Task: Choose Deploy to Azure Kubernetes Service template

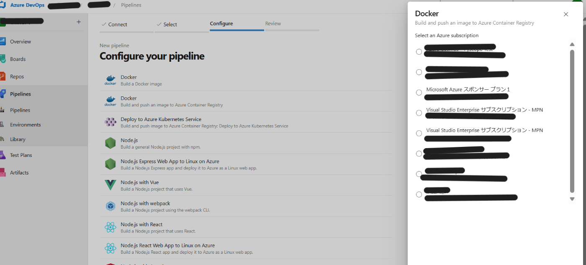Action: tap(246, 122)
